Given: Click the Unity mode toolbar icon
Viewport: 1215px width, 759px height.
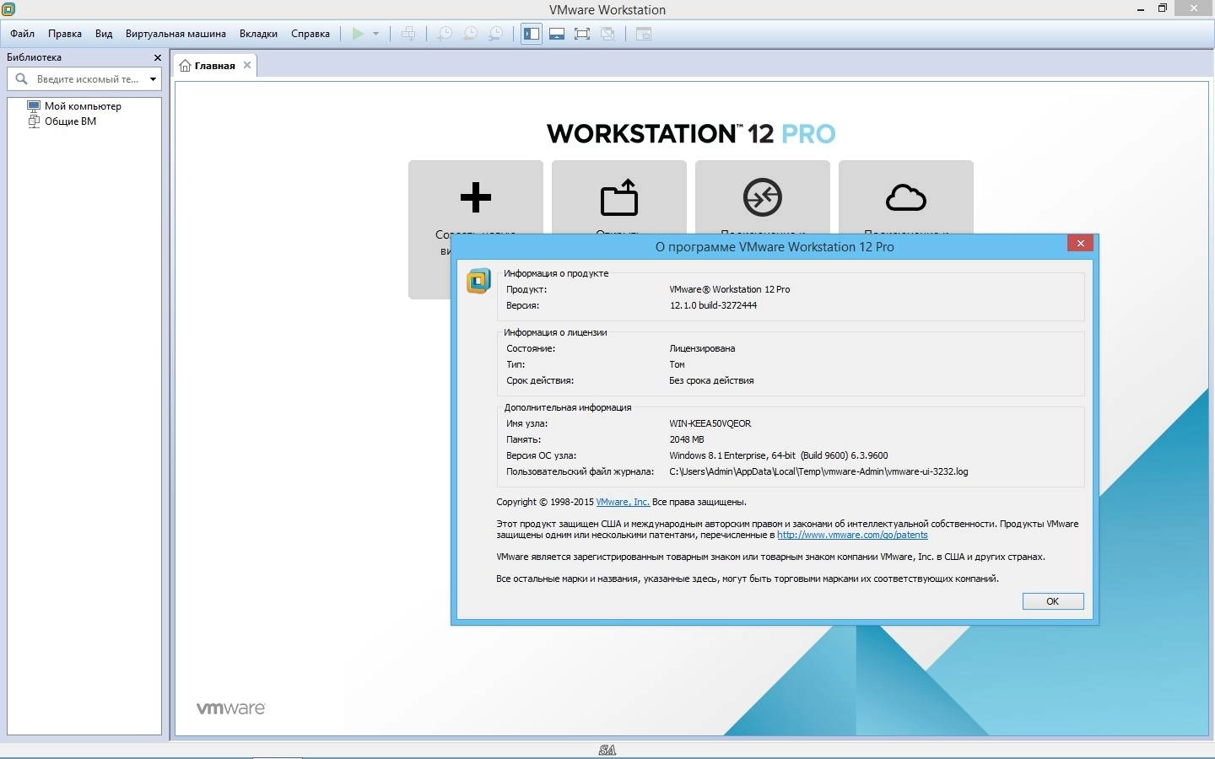Looking at the screenshot, I should [x=607, y=34].
